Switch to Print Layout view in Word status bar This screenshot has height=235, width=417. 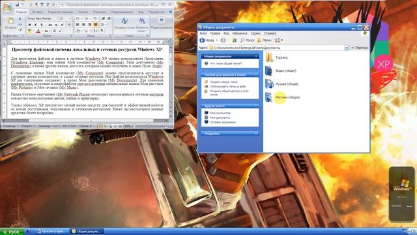click(x=100, y=126)
